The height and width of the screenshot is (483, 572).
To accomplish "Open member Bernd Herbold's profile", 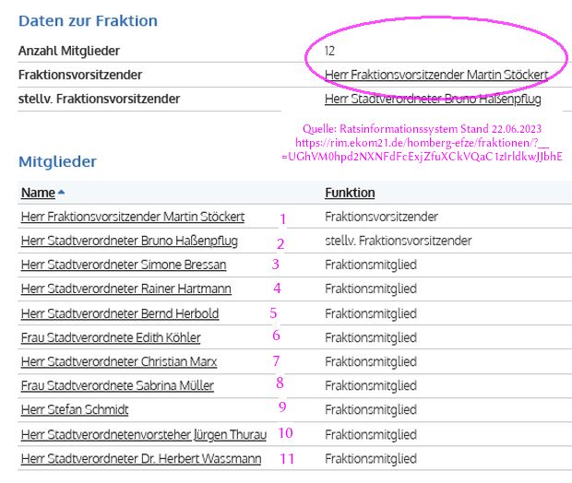I will pos(120,313).
